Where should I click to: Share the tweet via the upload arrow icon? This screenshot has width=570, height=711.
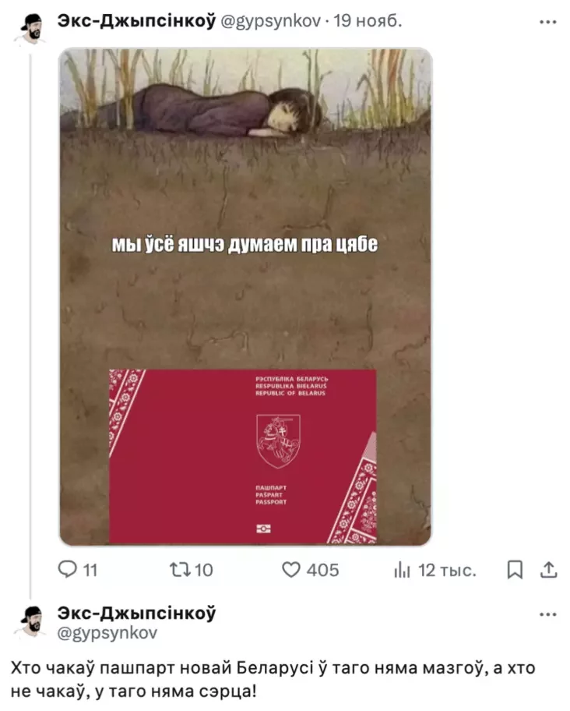pyautogui.click(x=548, y=570)
